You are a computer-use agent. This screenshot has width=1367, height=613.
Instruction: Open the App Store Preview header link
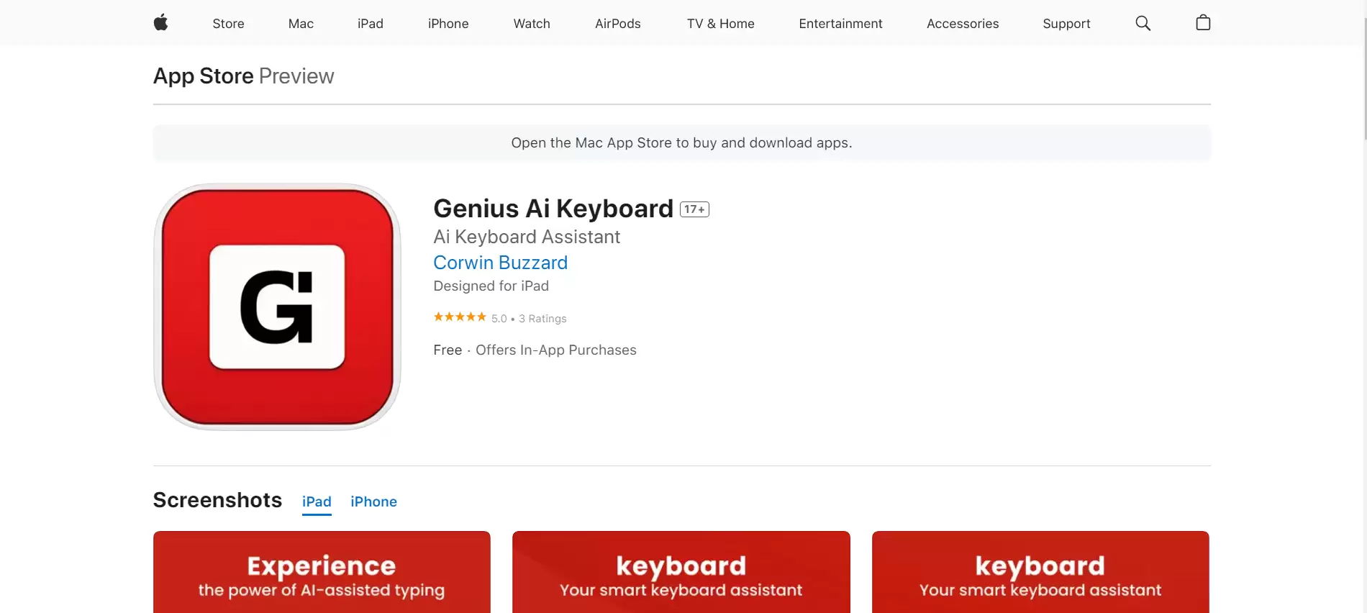[x=203, y=76]
